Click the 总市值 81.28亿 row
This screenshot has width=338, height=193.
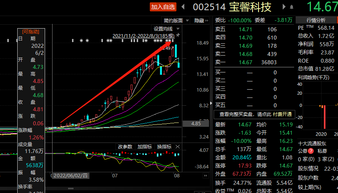click(x=316, y=69)
